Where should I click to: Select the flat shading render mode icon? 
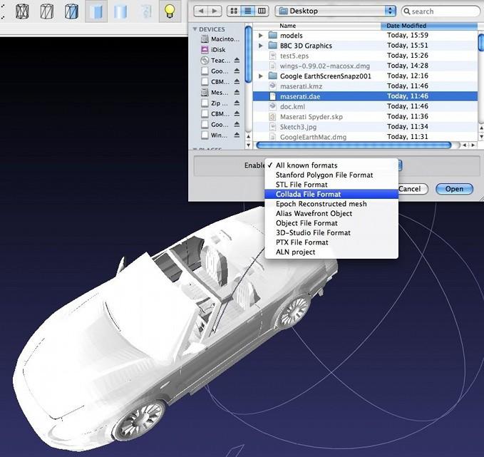pos(96,11)
